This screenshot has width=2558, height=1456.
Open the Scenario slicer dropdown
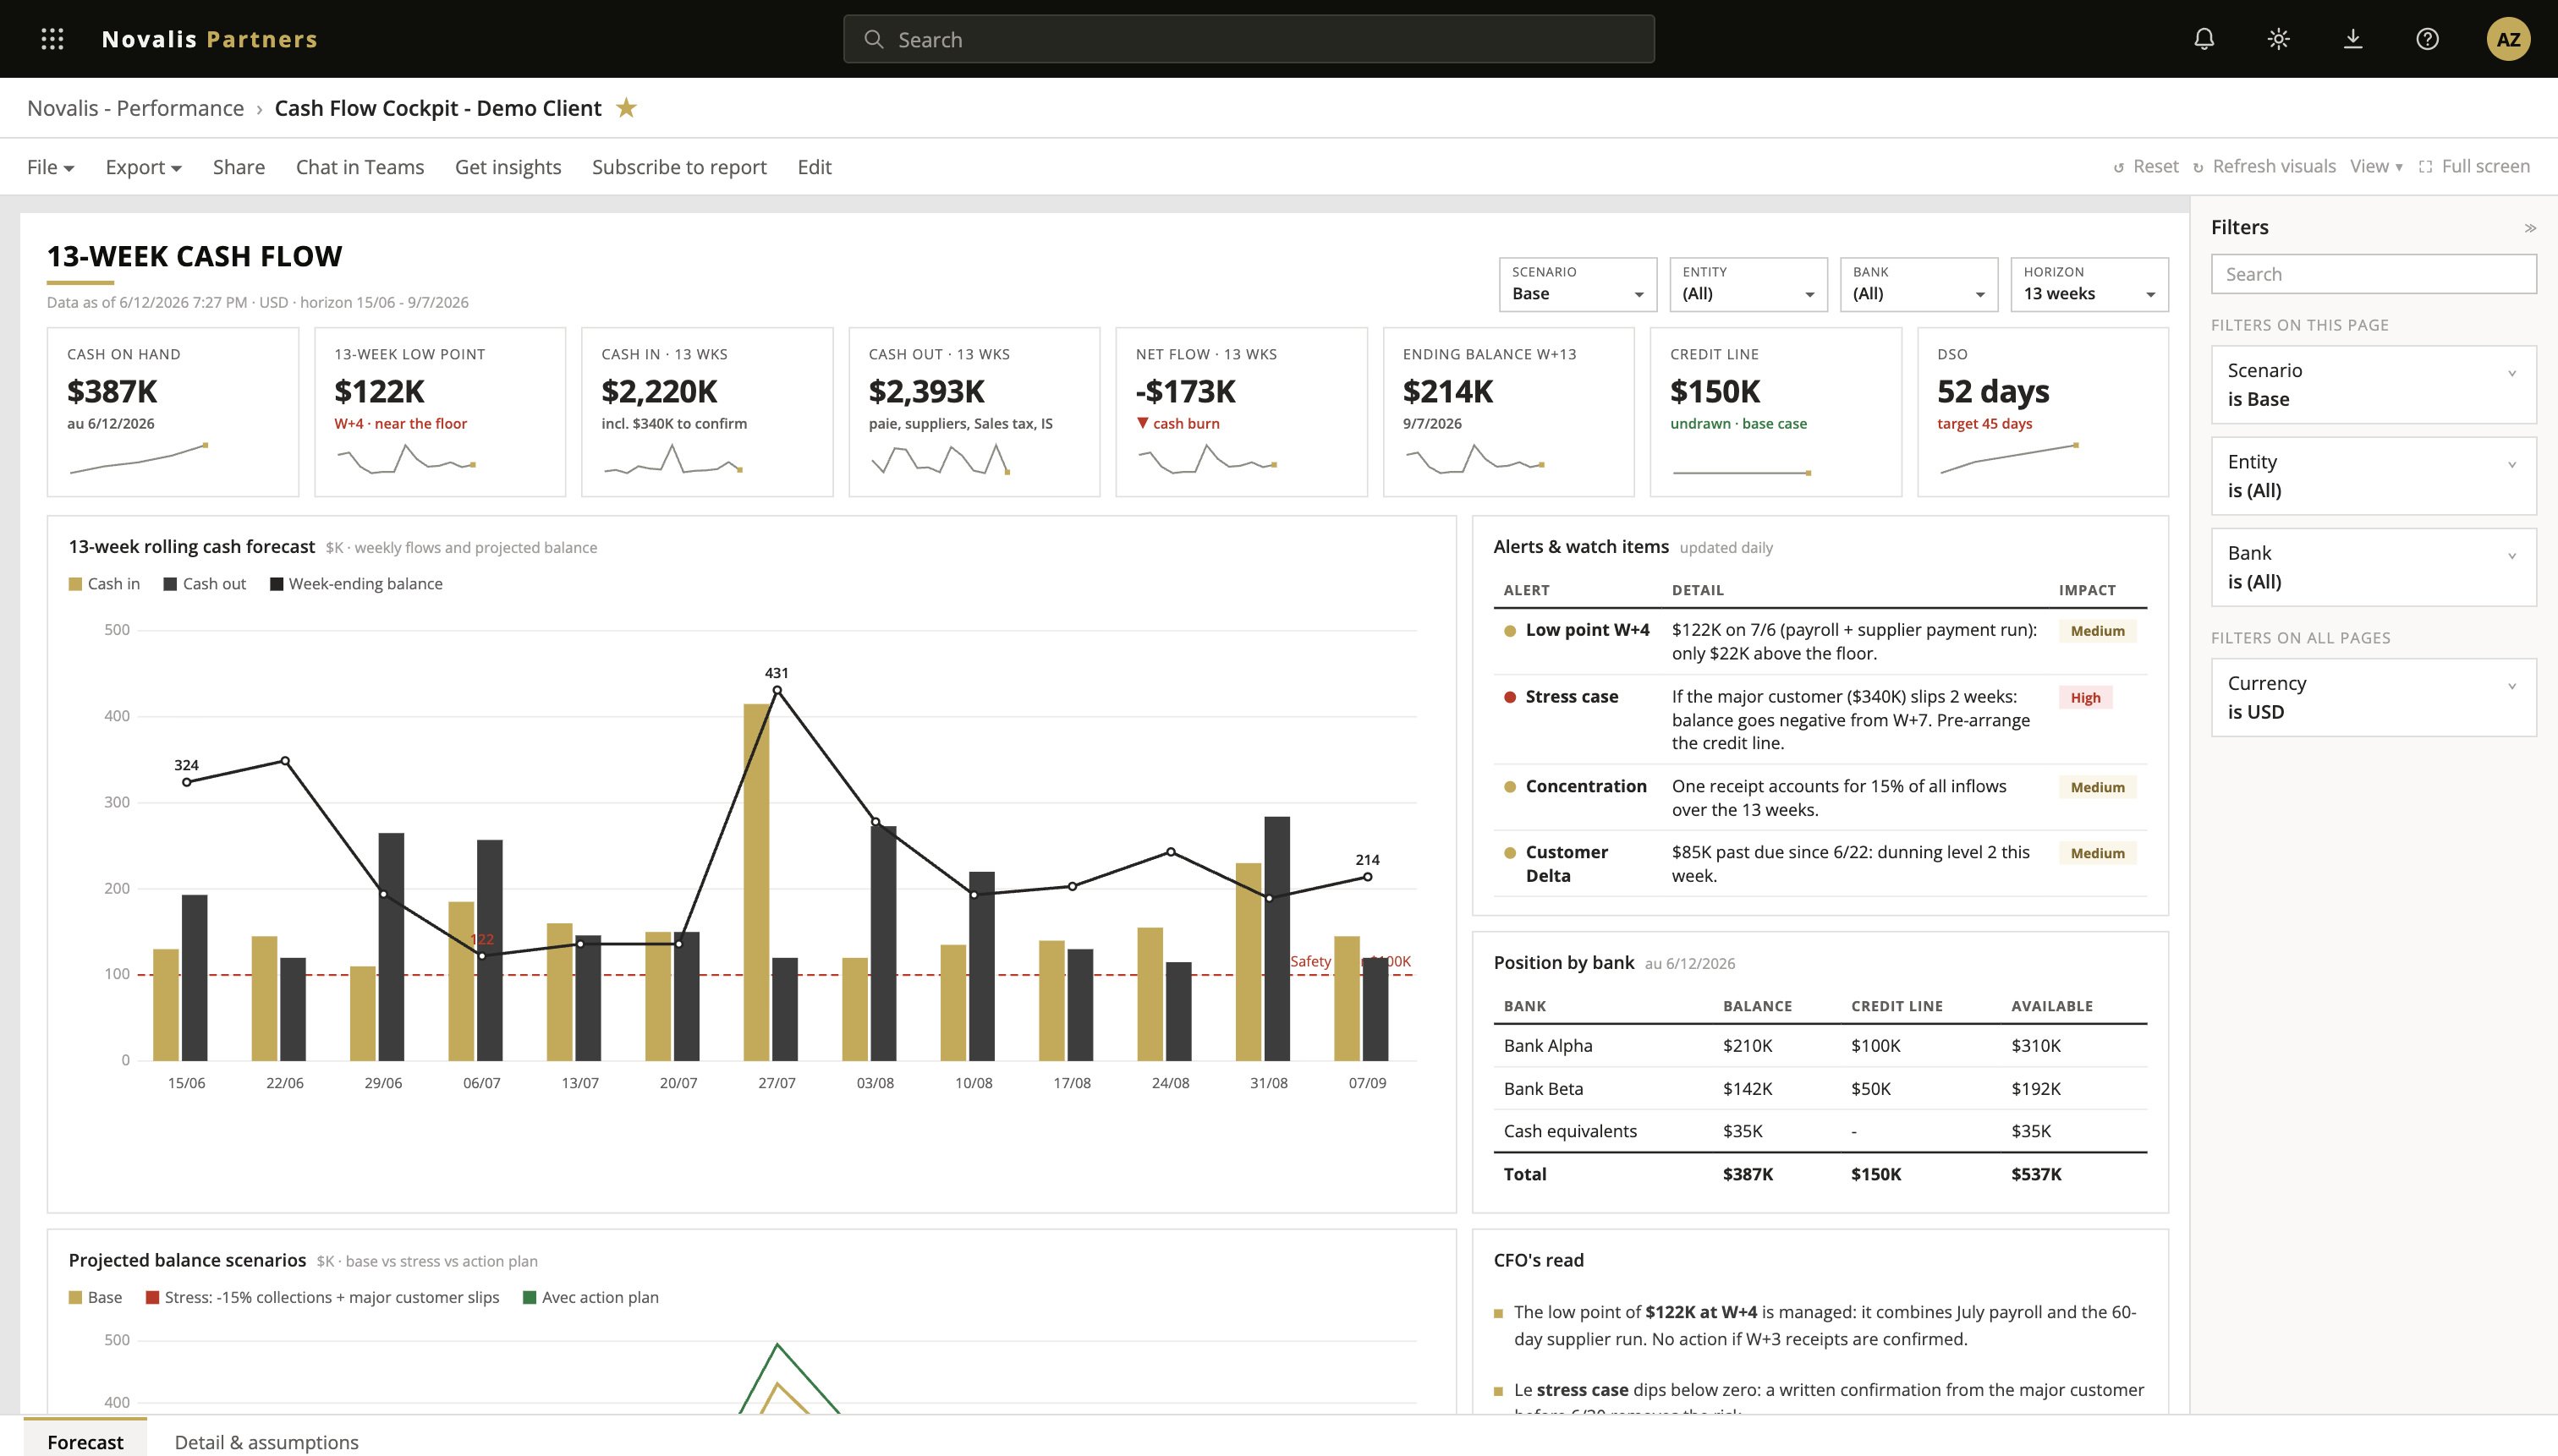coord(1578,284)
